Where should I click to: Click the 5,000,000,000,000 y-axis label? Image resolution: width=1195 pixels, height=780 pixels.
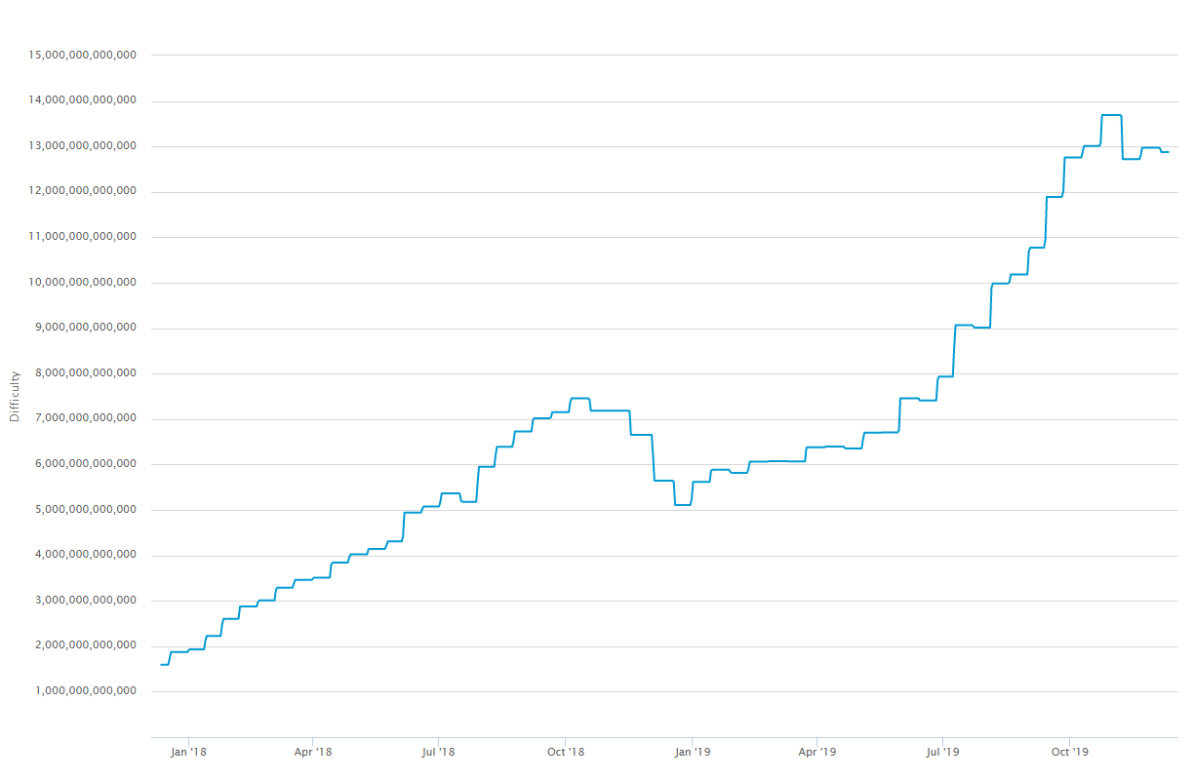[86, 510]
